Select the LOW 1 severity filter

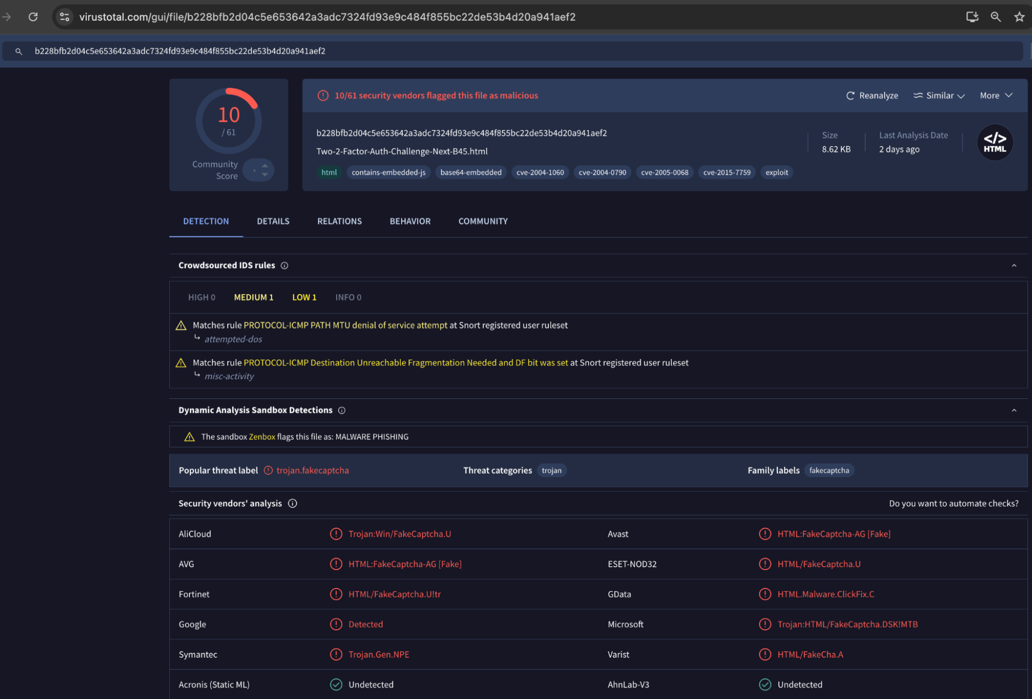click(304, 298)
